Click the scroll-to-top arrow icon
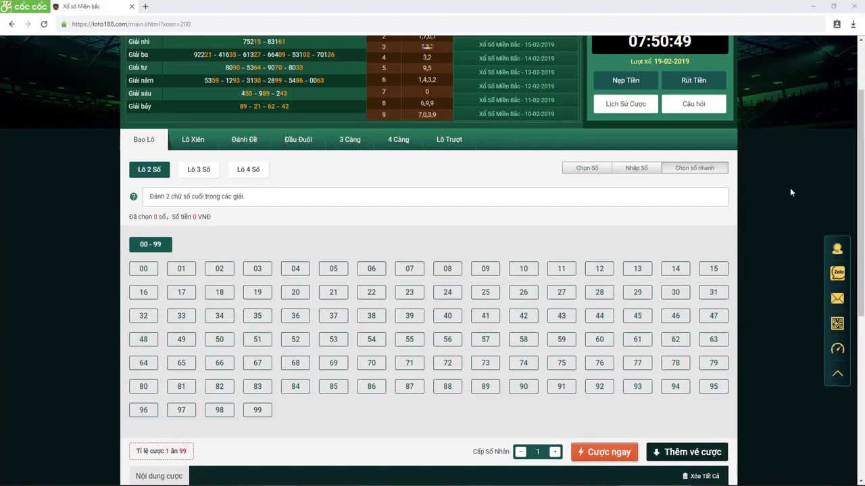The image size is (865, 486). [x=837, y=373]
